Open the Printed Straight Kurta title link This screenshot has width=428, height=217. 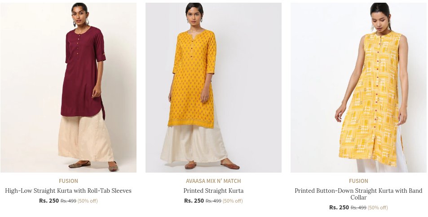tap(213, 191)
